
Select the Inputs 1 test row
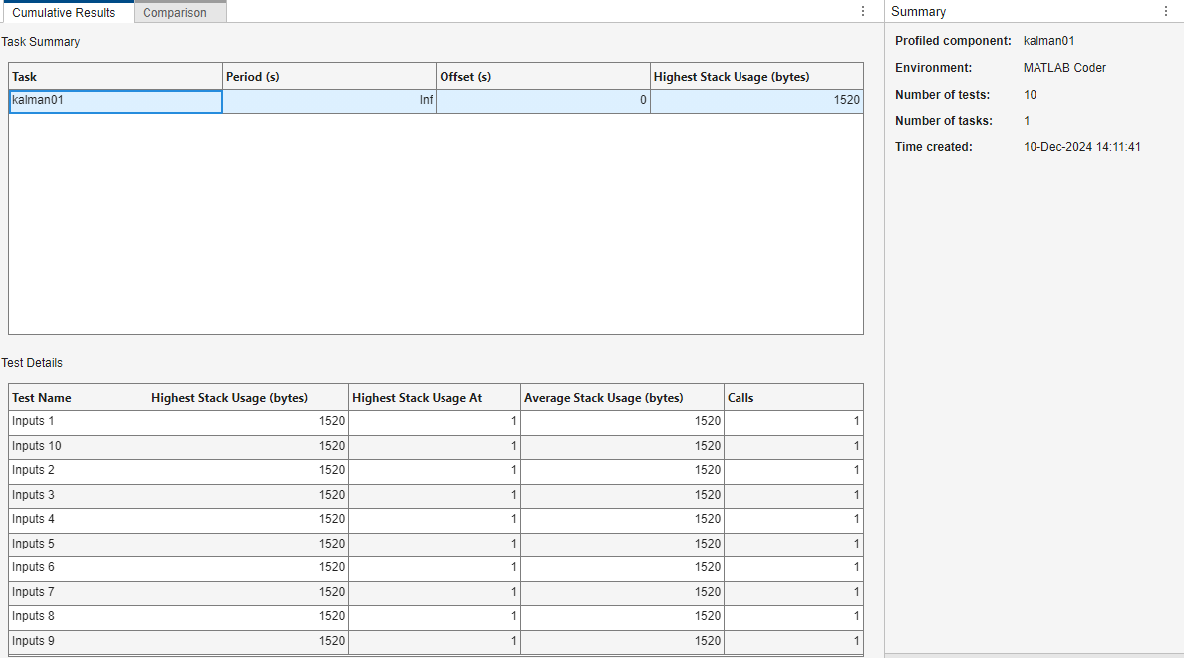click(78, 422)
